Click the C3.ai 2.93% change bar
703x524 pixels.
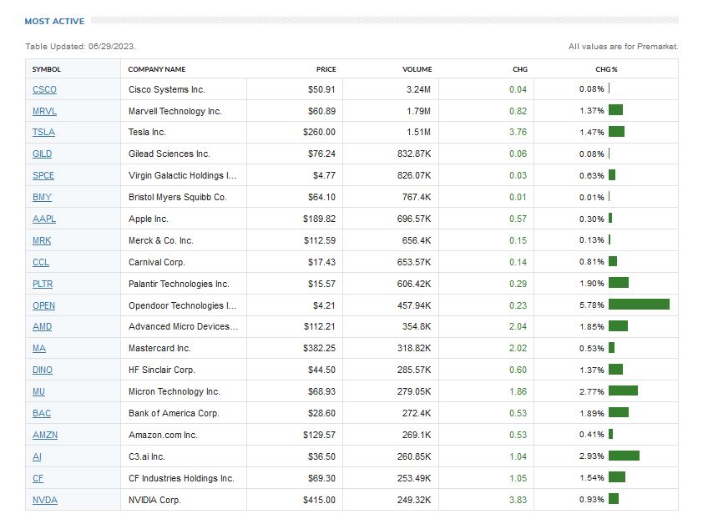[624, 456]
